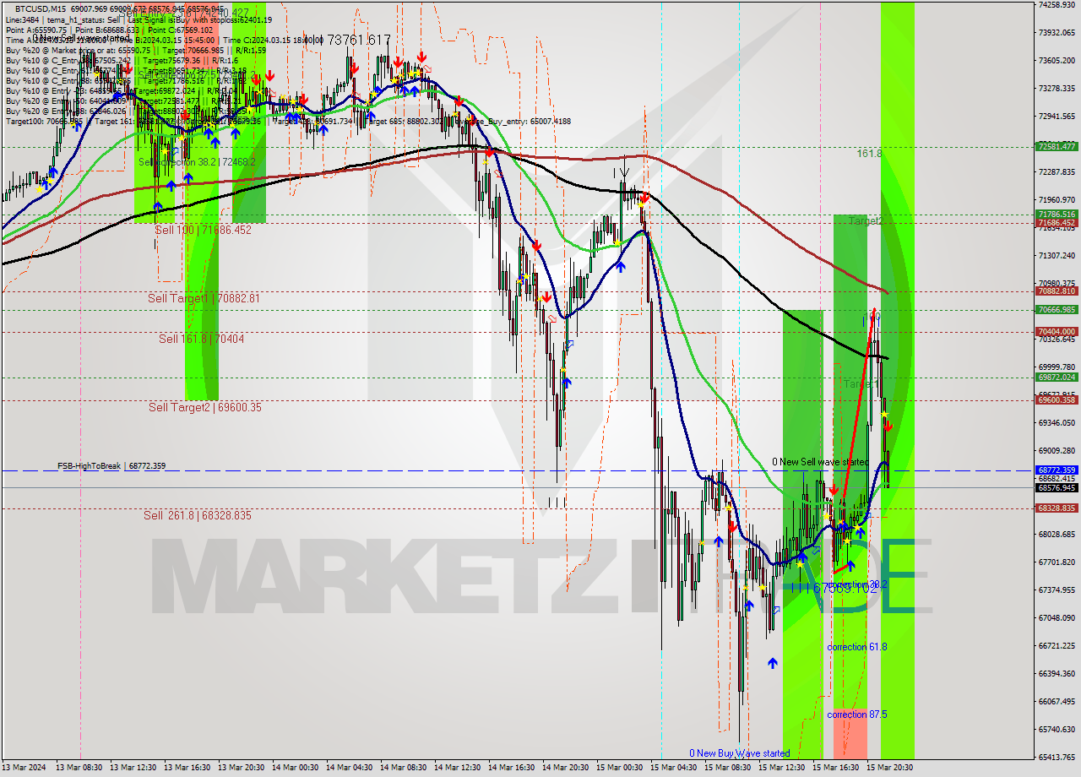Click the '14 Mar 00:30' time axis label
This screenshot has height=777, width=1081.
296,768
